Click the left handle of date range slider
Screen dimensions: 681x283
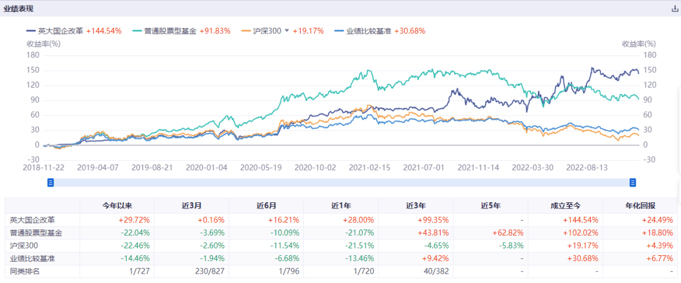click(51, 182)
